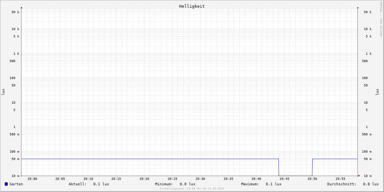This screenshot has width=384, height=192.
Task: Click the "50 k" label on the right axis
Action: pos(368,12)
